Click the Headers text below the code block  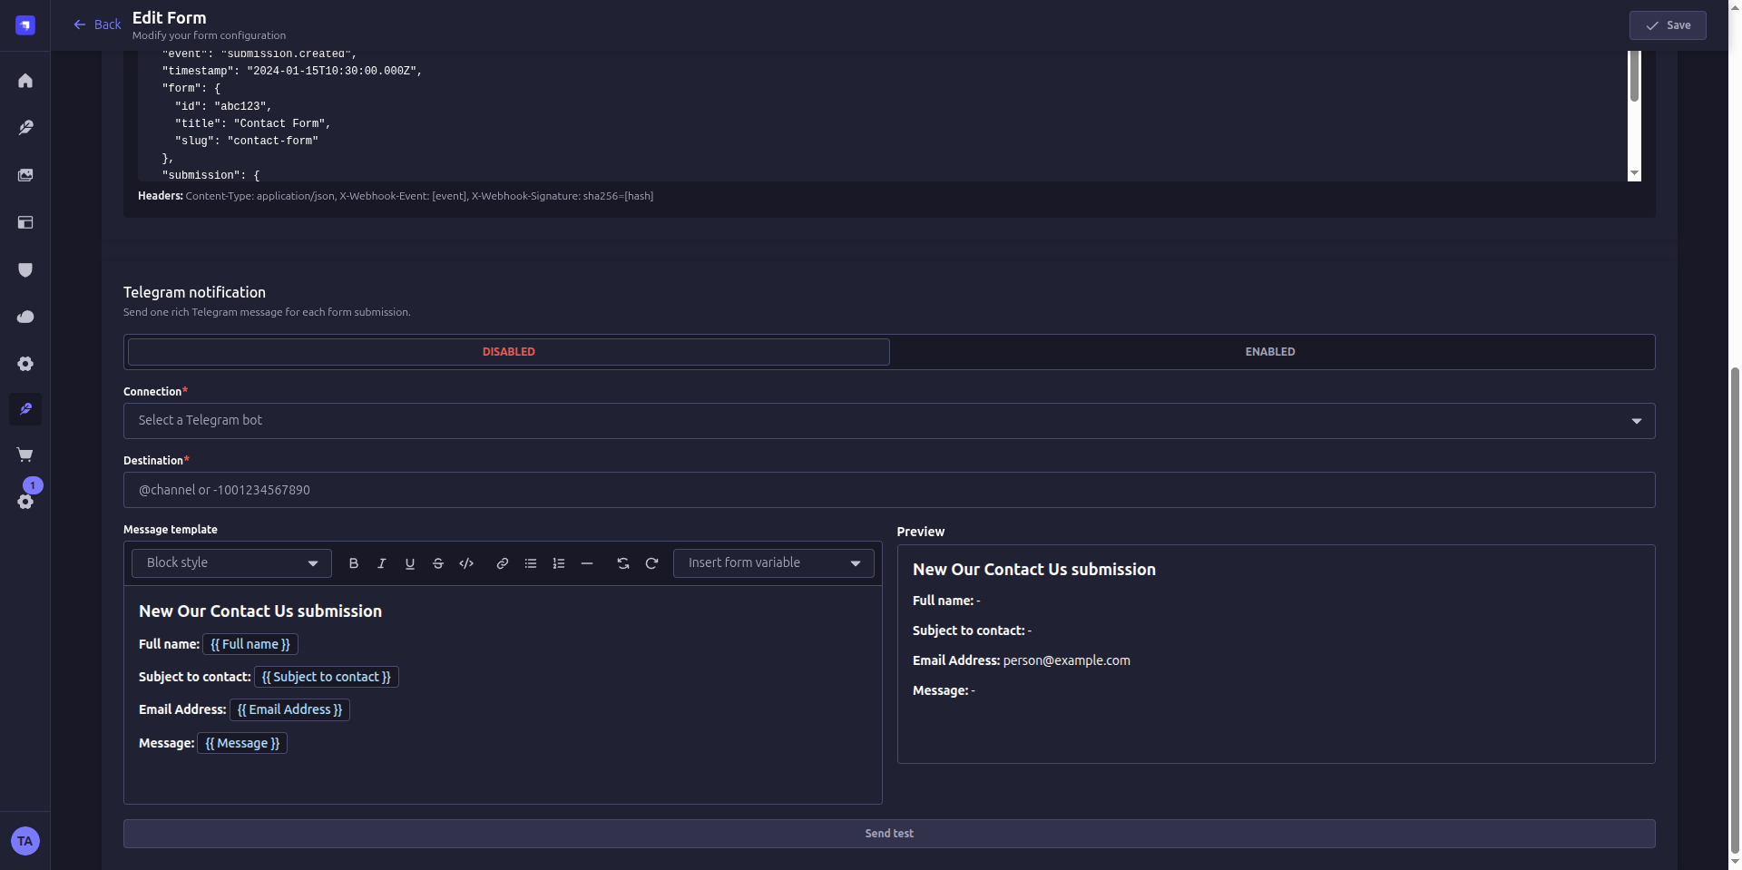396,196
